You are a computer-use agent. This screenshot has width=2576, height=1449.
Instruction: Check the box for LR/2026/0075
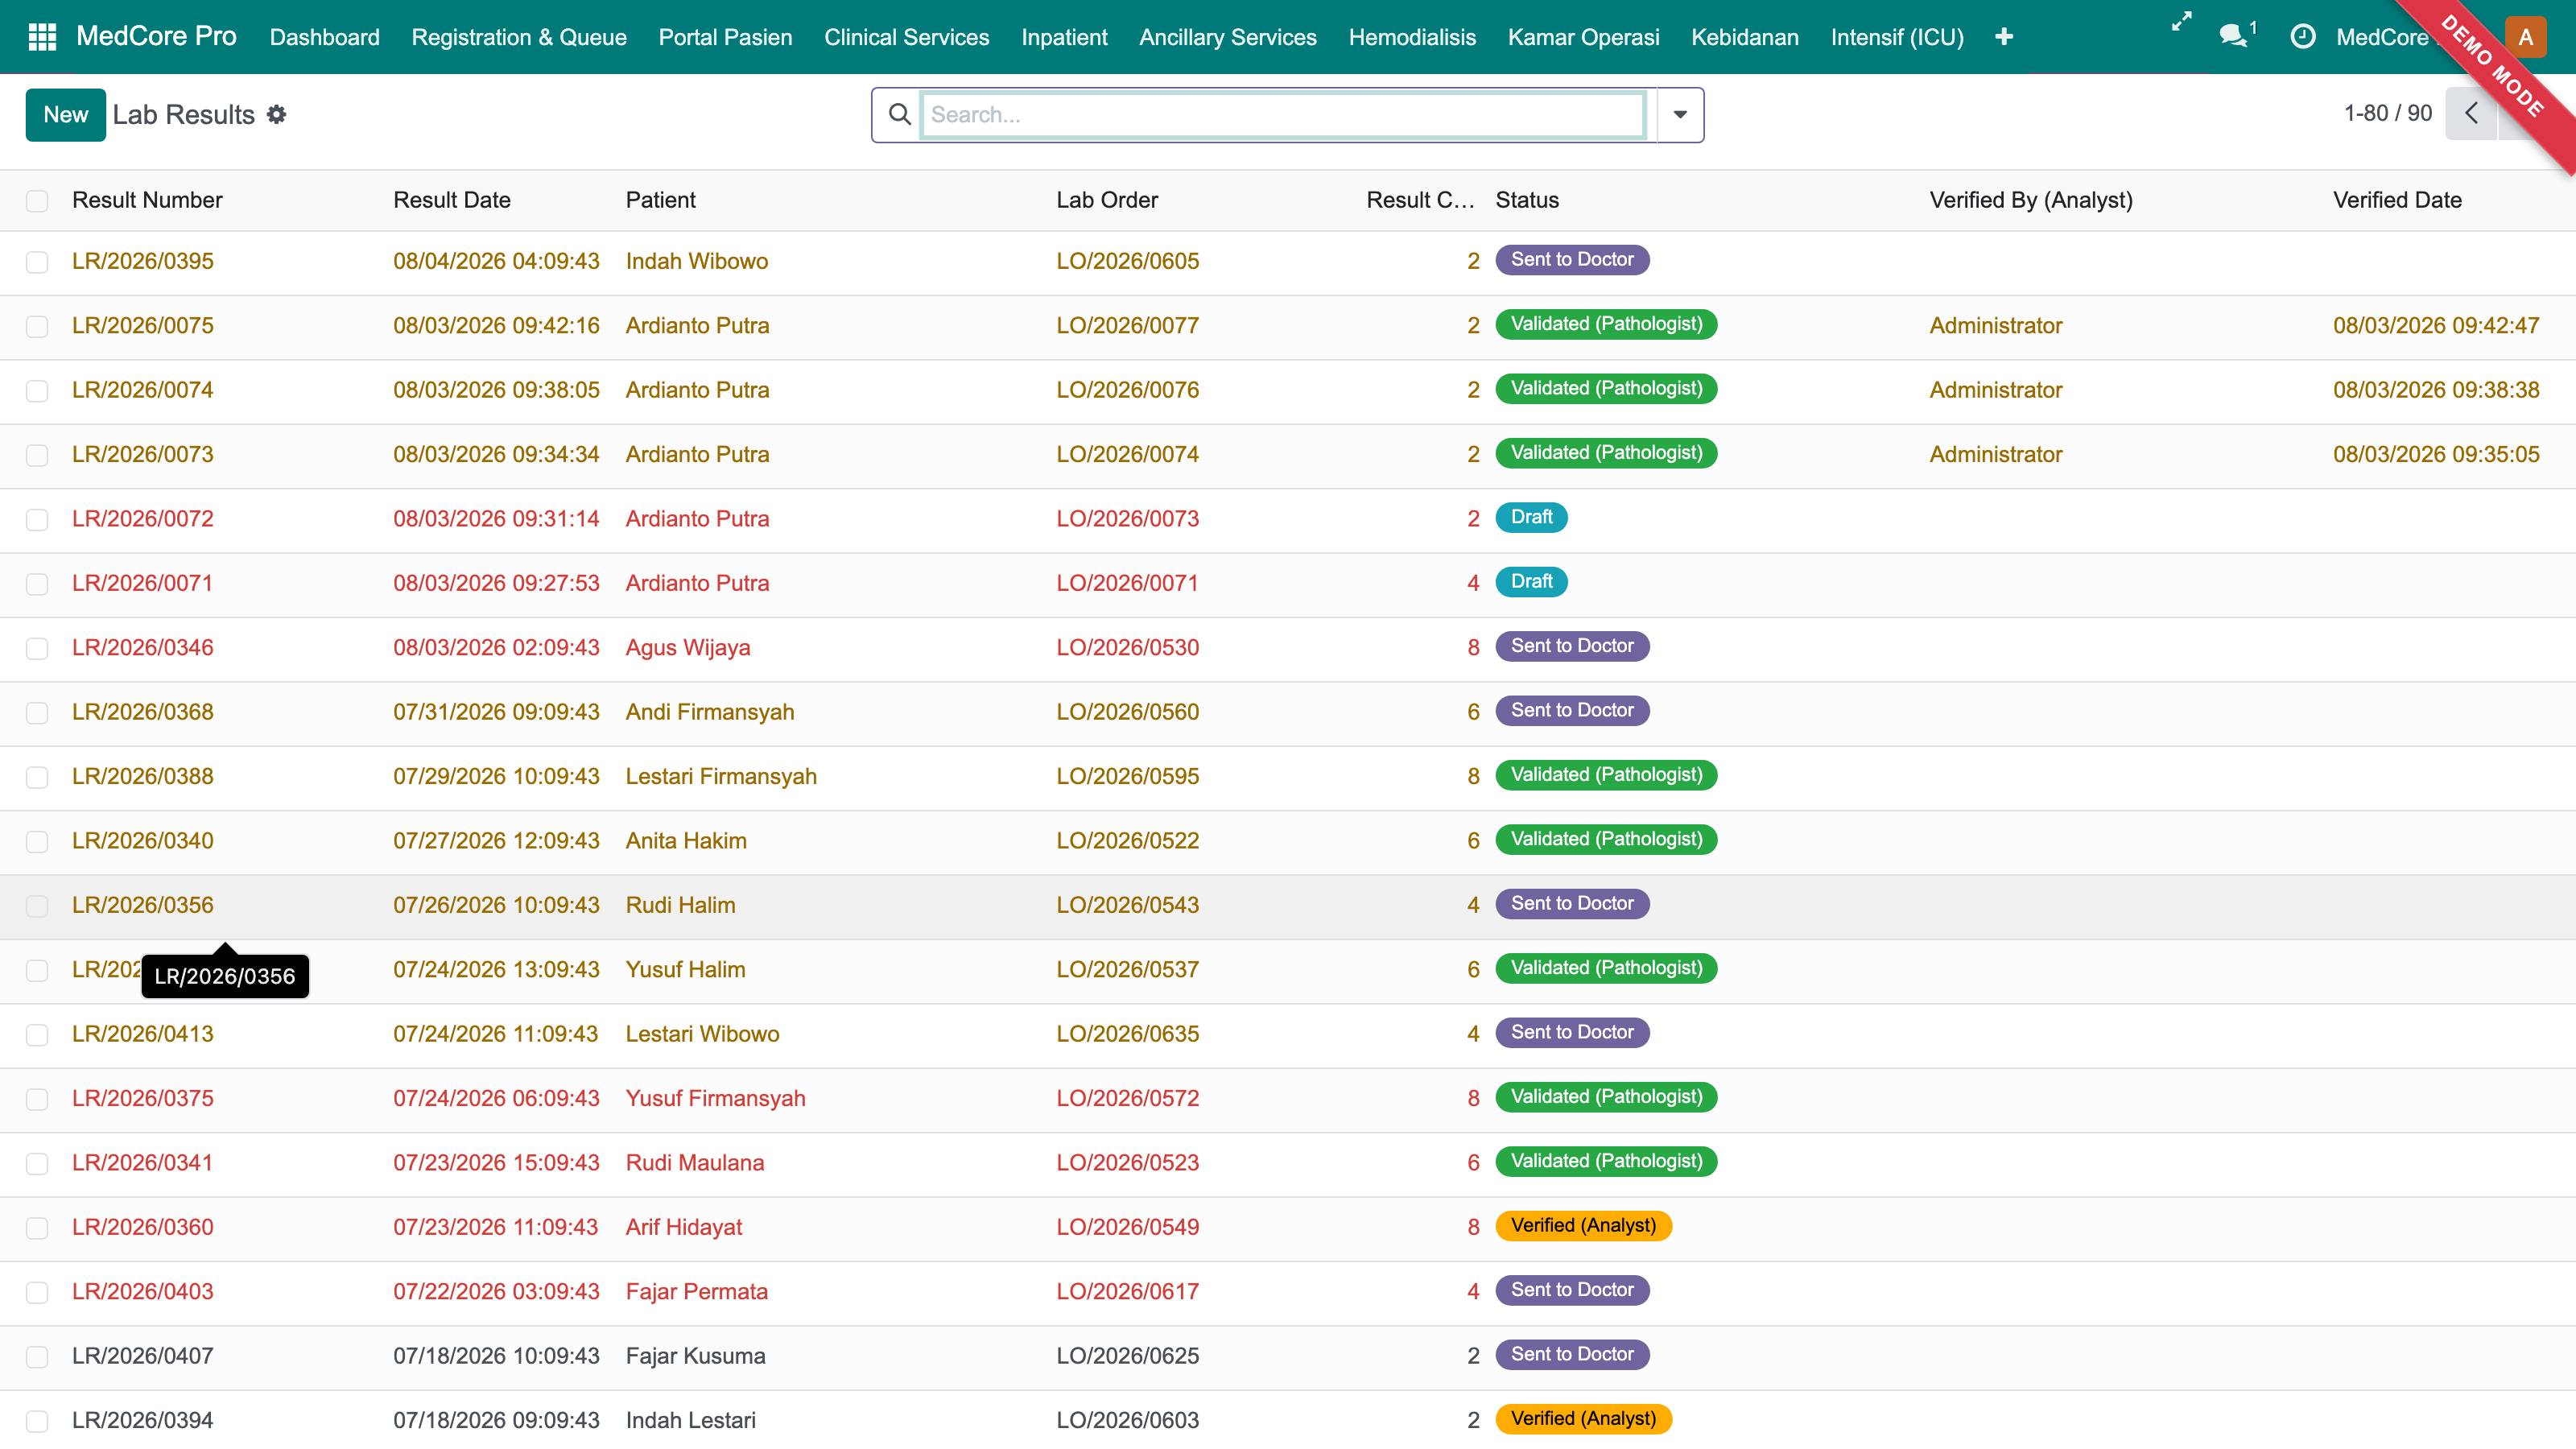pos(37,326)
